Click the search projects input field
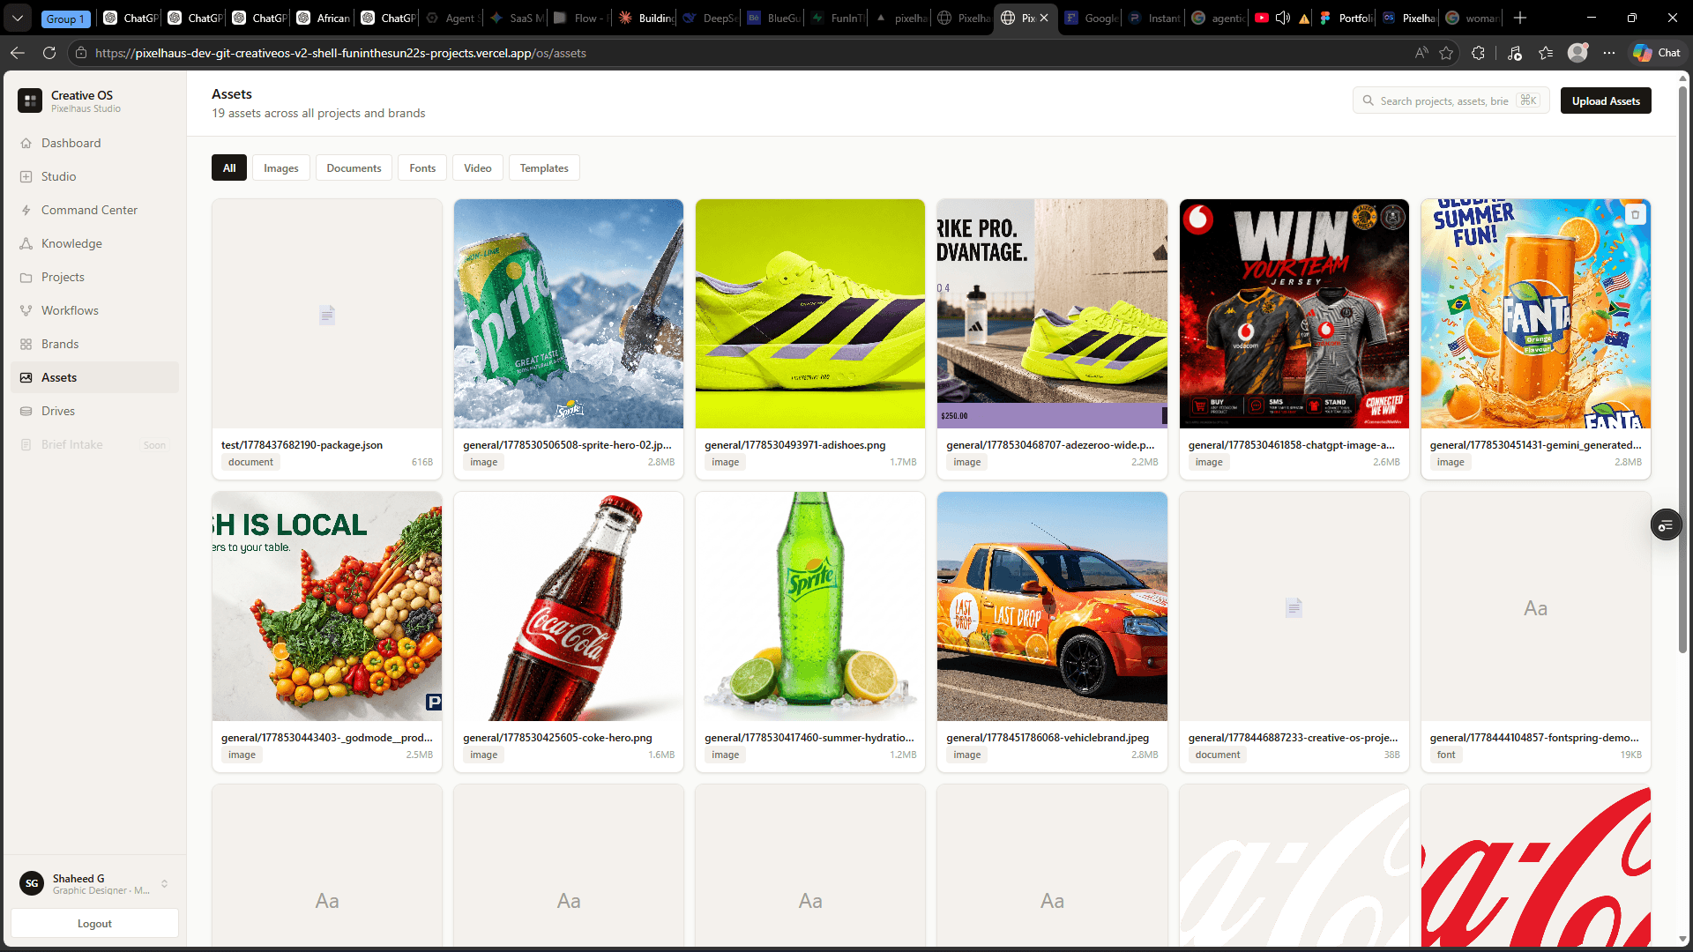Screen dimensions: 1693x952 (1451, 100)
